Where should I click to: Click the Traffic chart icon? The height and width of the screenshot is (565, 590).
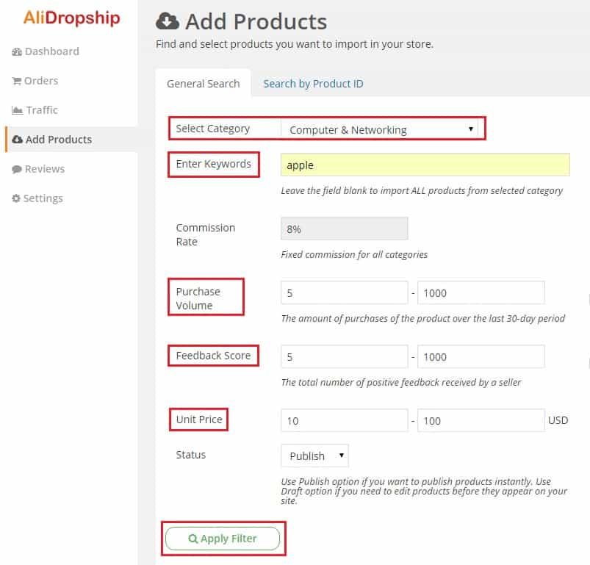(x=17, y=110)
